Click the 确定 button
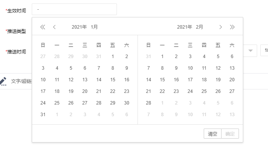This screenshot has height=151, width=268. click(230, 134)
